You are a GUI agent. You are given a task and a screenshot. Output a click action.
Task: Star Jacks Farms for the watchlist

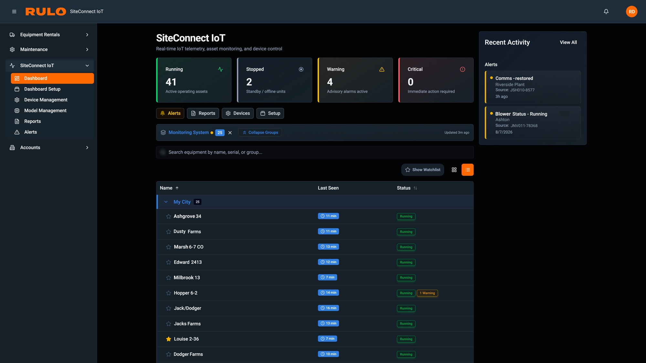coord(168,324)
